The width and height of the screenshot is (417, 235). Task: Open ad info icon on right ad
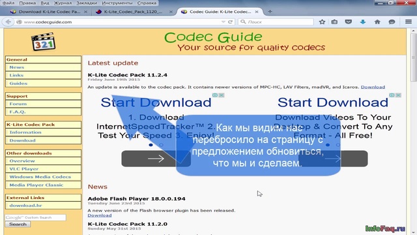(x=392, y=95)
